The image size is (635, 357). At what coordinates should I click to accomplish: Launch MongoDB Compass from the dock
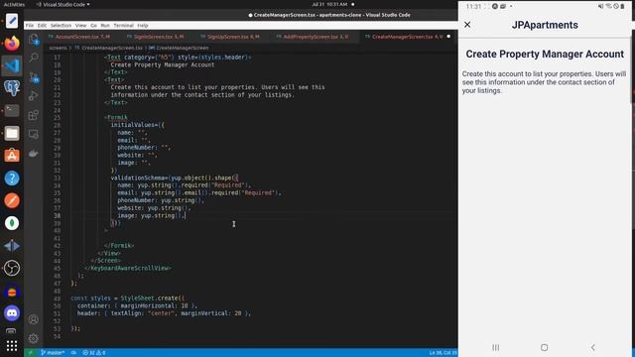pos(12,223)
